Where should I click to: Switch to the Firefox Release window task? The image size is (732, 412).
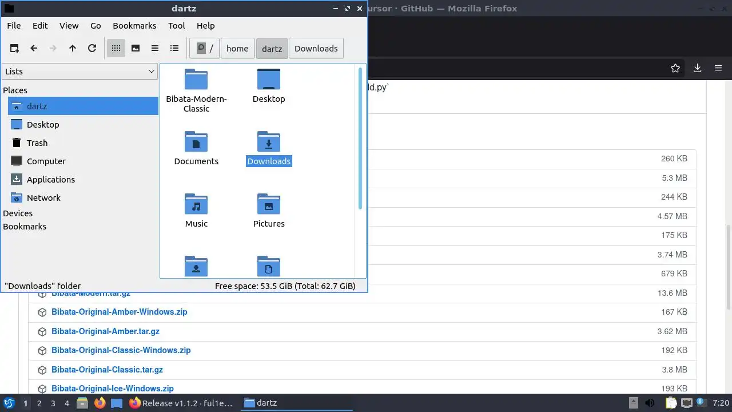tap(182, 403)
